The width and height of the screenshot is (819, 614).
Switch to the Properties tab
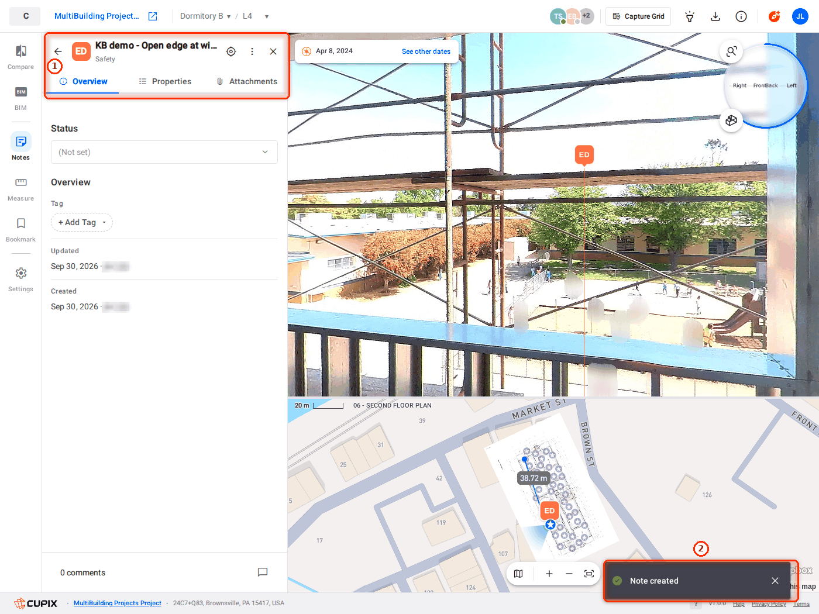coord(166,81)
